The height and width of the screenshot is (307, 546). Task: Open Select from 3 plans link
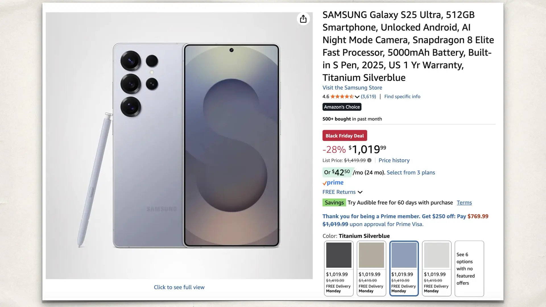(411, 173)
